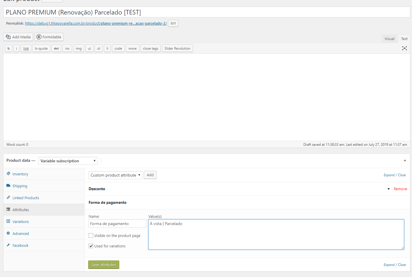
Task: Click the Variations grid icon
Action: point(8,221)
